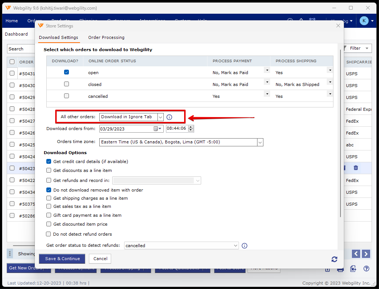This screenshot has height=289, width=379.
Task: Click the print icon at bottom right
Action: 340,269
